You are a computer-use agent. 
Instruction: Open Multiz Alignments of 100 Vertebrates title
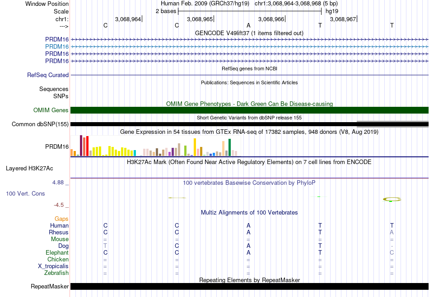click(249, 212)
